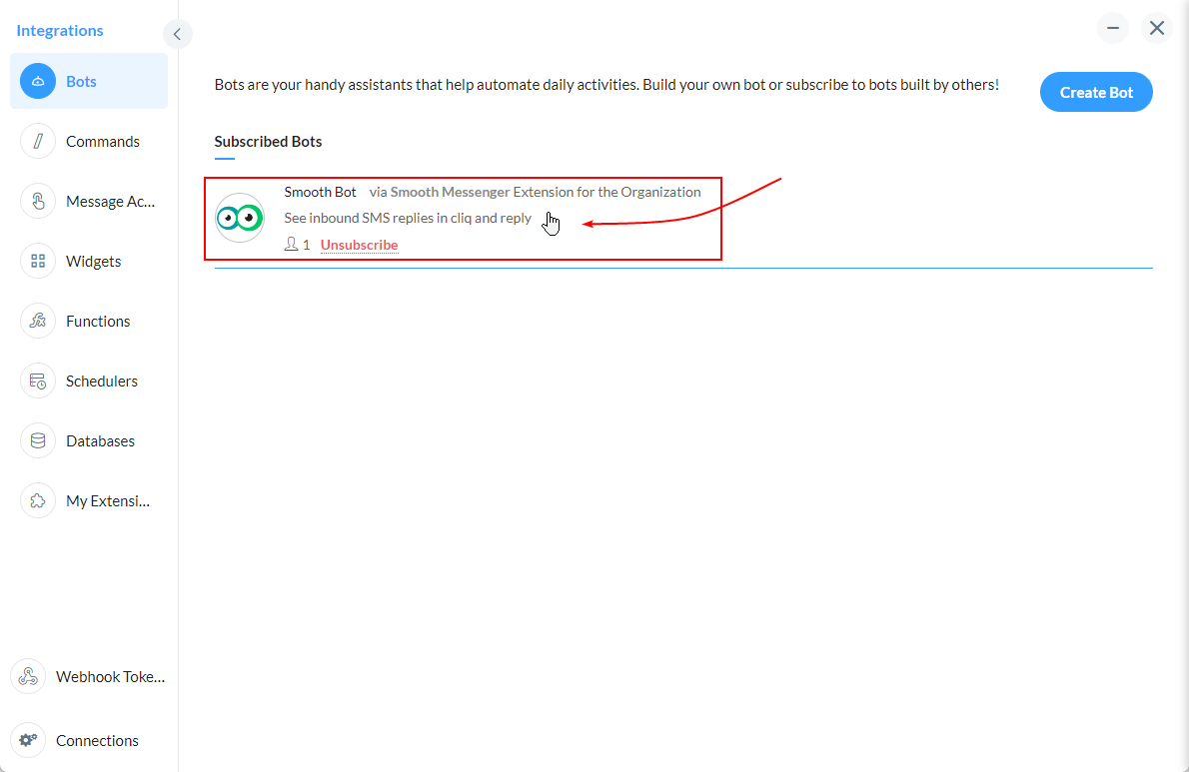Click the Databases cylinder icon
Viewport: 1189px width, 772px height.
click(x=38, y=440)
